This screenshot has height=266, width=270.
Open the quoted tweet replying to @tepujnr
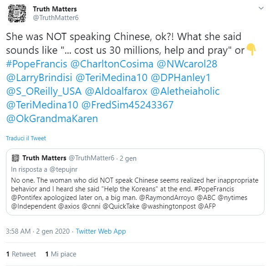coord(135,182)
